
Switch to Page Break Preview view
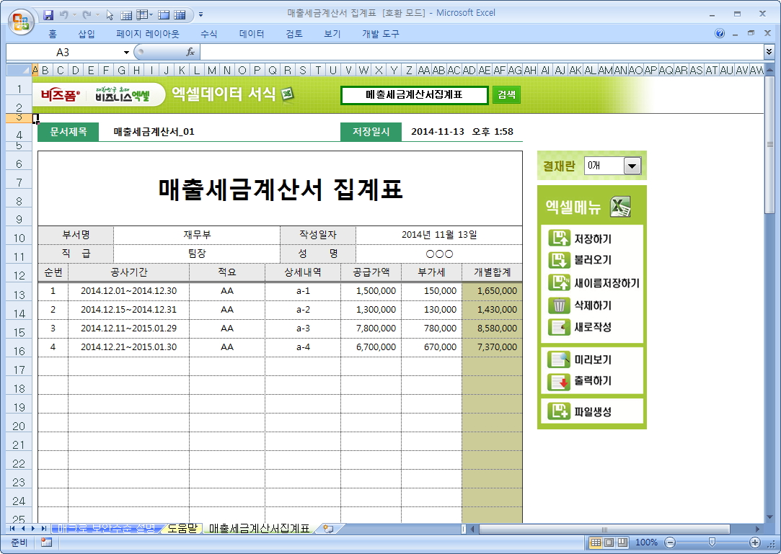[622, 542]
